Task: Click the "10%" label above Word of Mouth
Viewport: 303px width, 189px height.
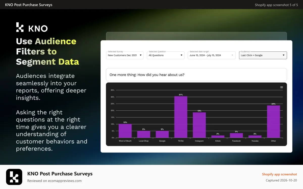Action: (125, 122)
